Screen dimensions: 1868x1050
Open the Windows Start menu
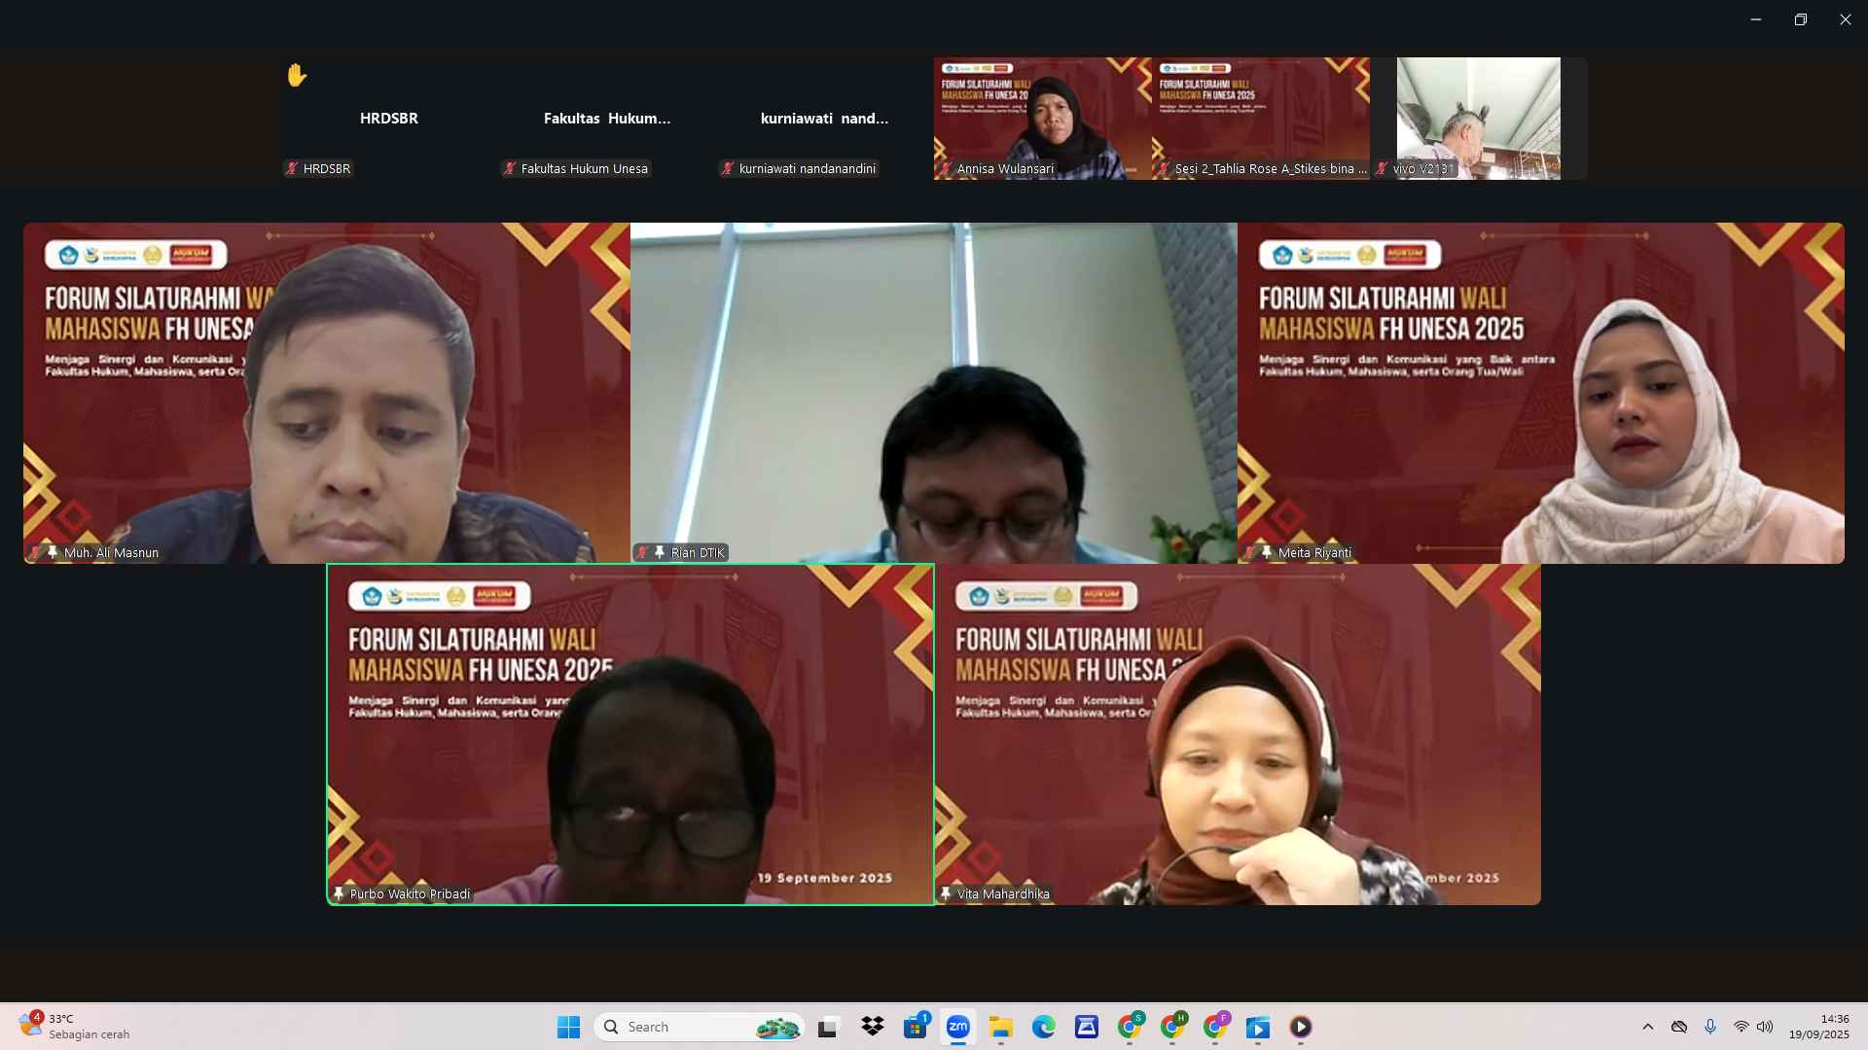(569, 1027)
